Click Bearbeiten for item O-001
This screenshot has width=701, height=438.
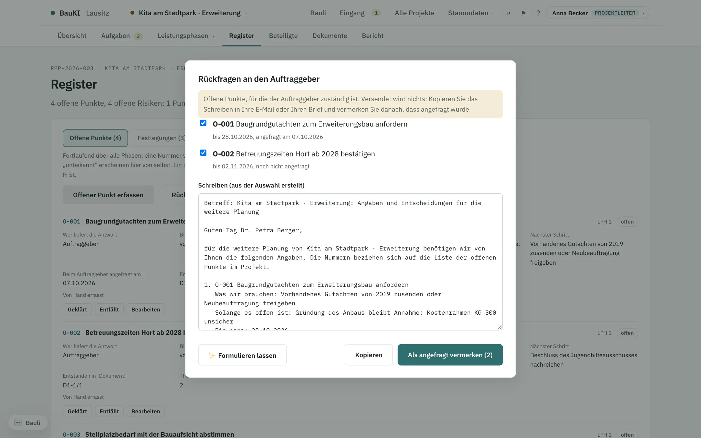[146, 310]
